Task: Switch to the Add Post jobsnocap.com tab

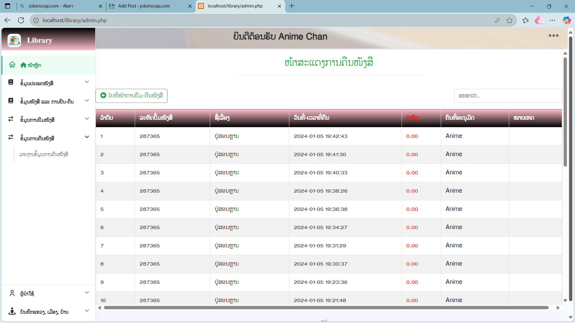Action: (144, 6)
